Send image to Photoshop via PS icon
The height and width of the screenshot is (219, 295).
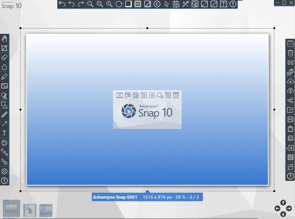[290, 119]
